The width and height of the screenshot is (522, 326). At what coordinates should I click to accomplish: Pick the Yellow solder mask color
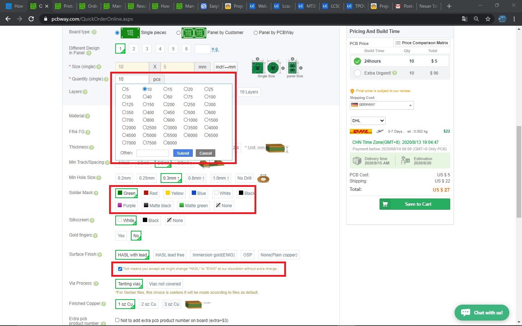point(174,193)
